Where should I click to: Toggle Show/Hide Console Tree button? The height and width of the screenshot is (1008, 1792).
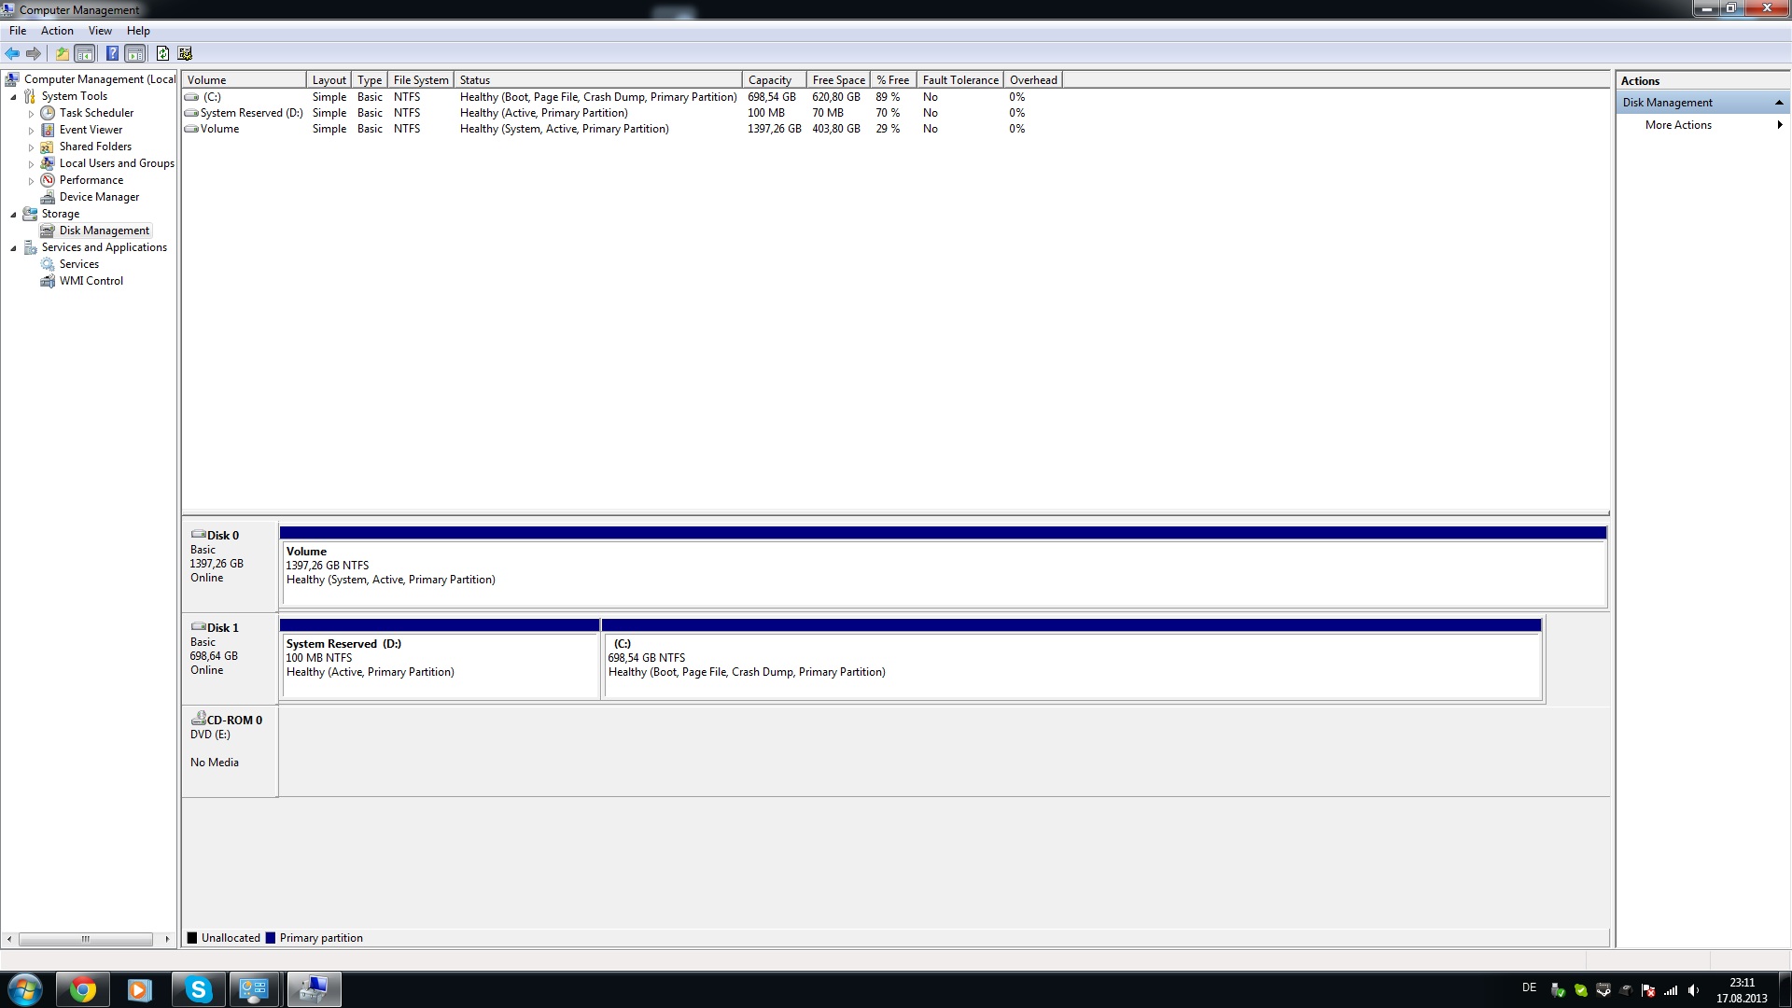tap(85, 54)
